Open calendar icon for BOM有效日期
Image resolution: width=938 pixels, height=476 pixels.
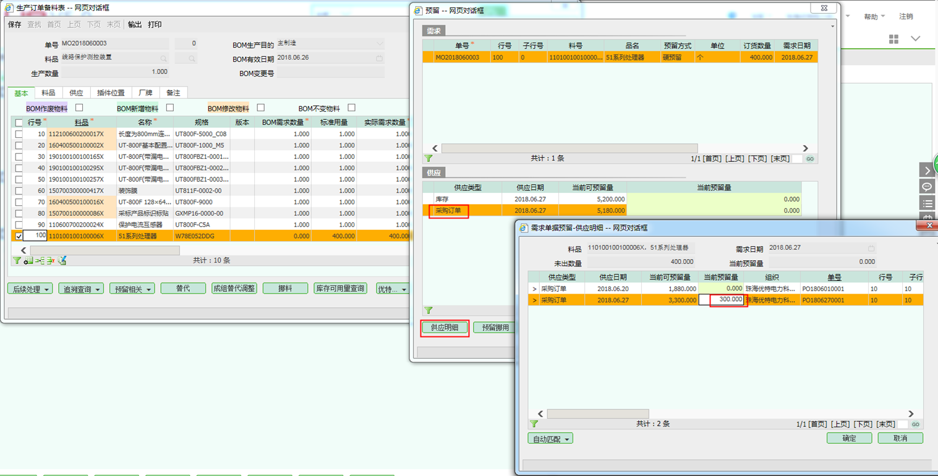pos(379,58)
